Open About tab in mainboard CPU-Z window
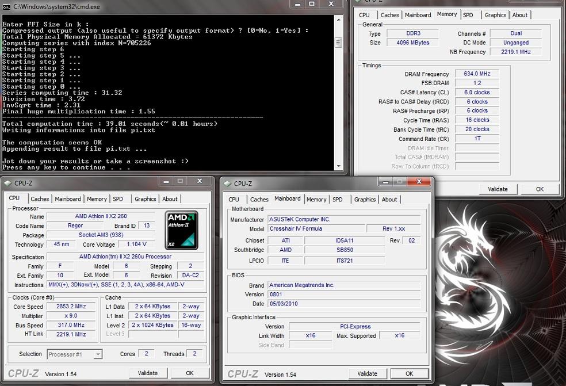The image size is (566, 386). click(x=389, y=199)
